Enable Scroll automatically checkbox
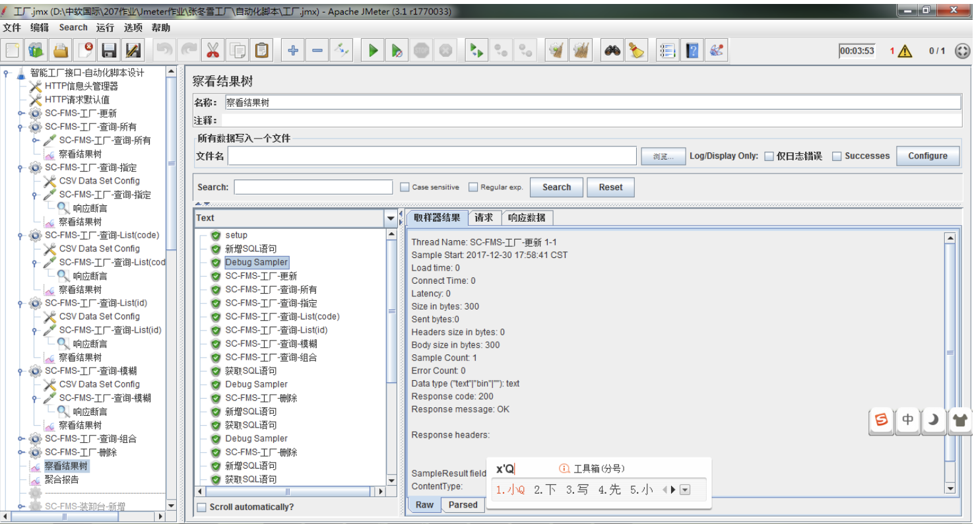The width and height of the screenshot is (974, 524). pyautogui.click(x=202, y=507)
